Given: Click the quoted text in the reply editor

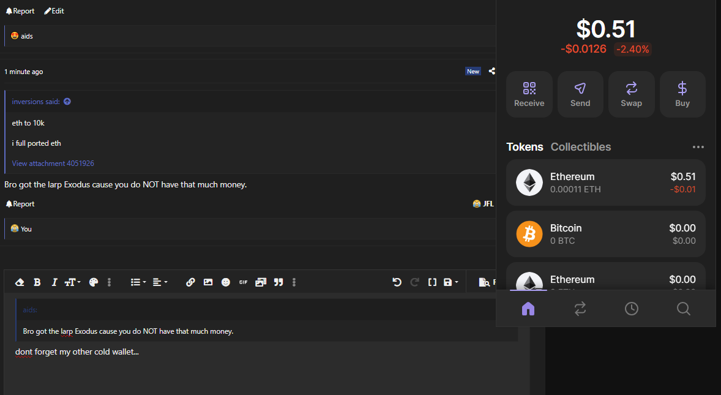Looking at the screenshot, I should (129, 331).
